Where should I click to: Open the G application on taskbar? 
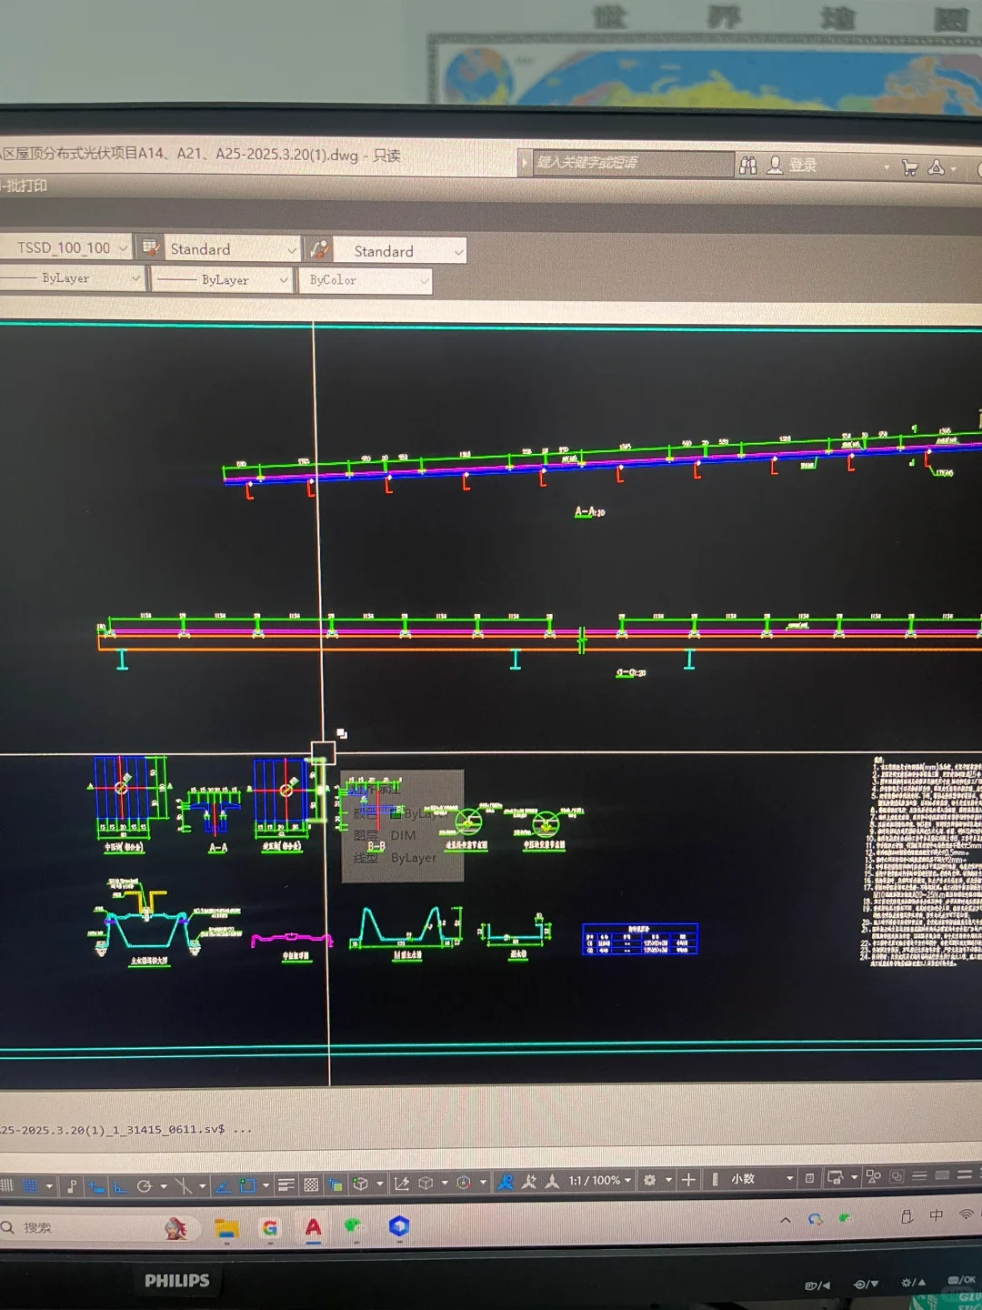[x=270, y=1228]
